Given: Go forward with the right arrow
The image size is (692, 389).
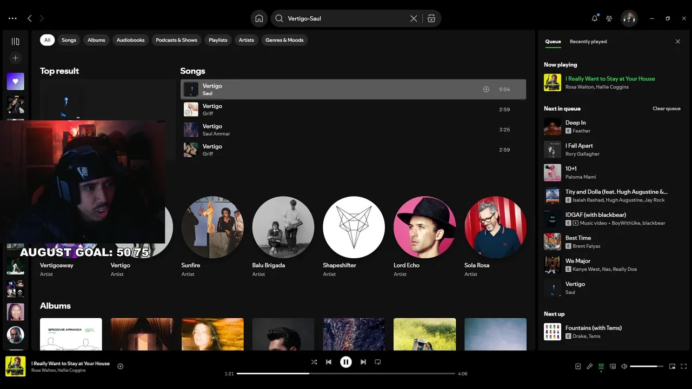Looking at the screenshot, I should (42, 18).
